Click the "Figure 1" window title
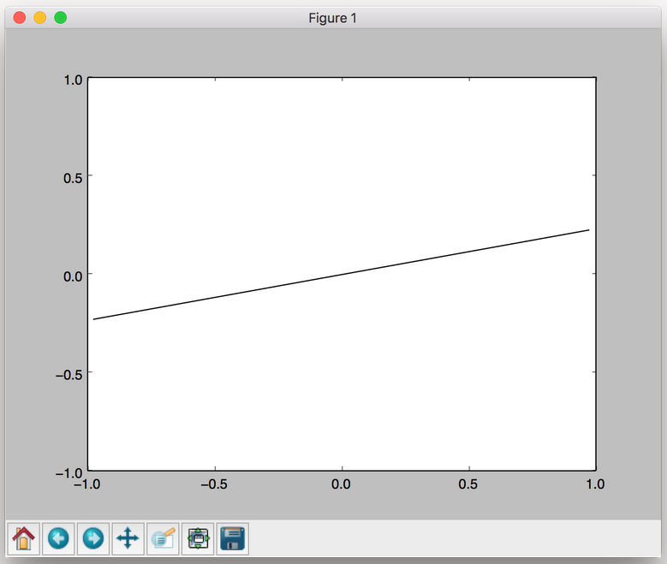 point(333,18)
